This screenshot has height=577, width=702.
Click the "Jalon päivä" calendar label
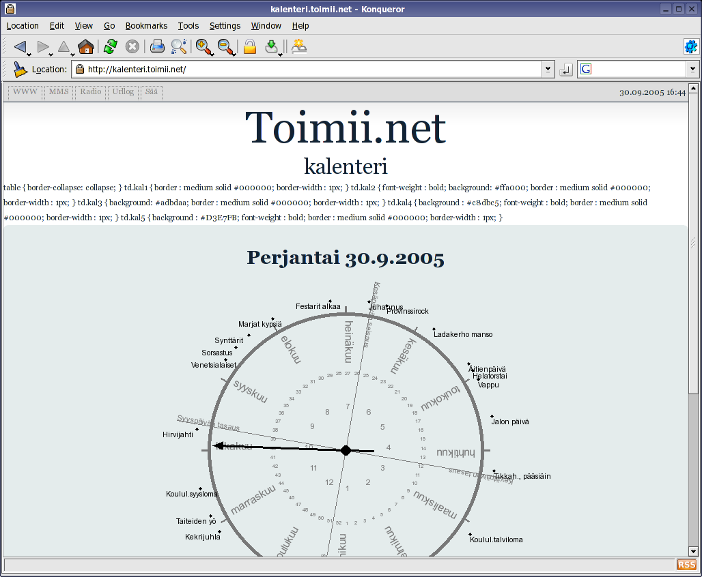pyautogui.click(x=510, y=421)
